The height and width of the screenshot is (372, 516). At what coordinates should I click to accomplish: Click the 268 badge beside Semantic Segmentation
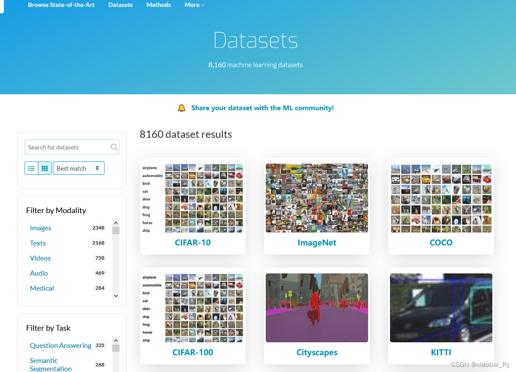tap(100, 364)
